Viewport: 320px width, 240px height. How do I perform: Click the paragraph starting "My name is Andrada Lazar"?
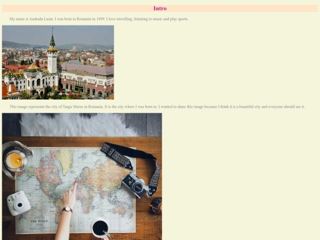tap(99, 19)
